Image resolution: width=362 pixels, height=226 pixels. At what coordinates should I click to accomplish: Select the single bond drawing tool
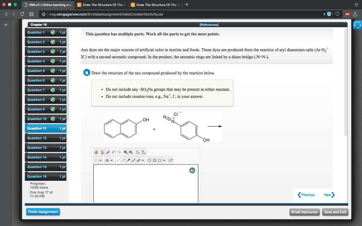(118, 161)
